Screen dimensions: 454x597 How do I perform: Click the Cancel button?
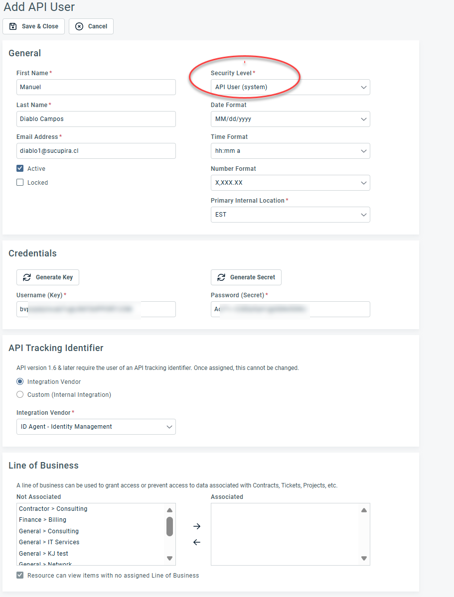[91, 26]
